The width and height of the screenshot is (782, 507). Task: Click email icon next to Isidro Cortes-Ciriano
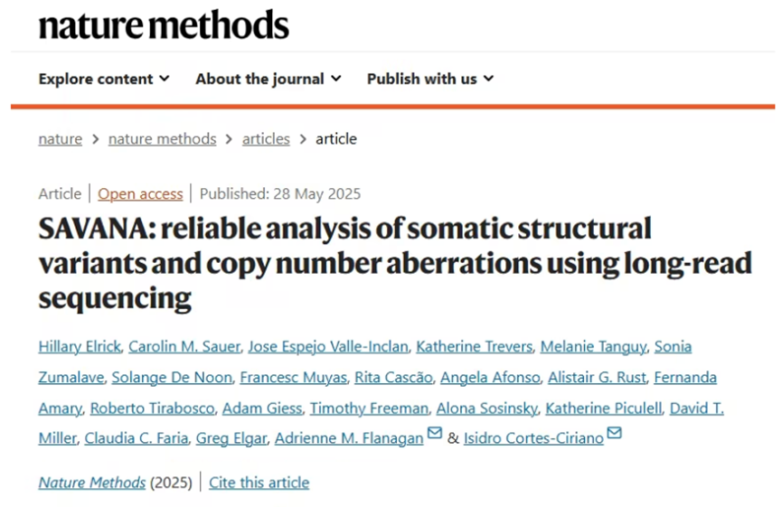(615, 435)
